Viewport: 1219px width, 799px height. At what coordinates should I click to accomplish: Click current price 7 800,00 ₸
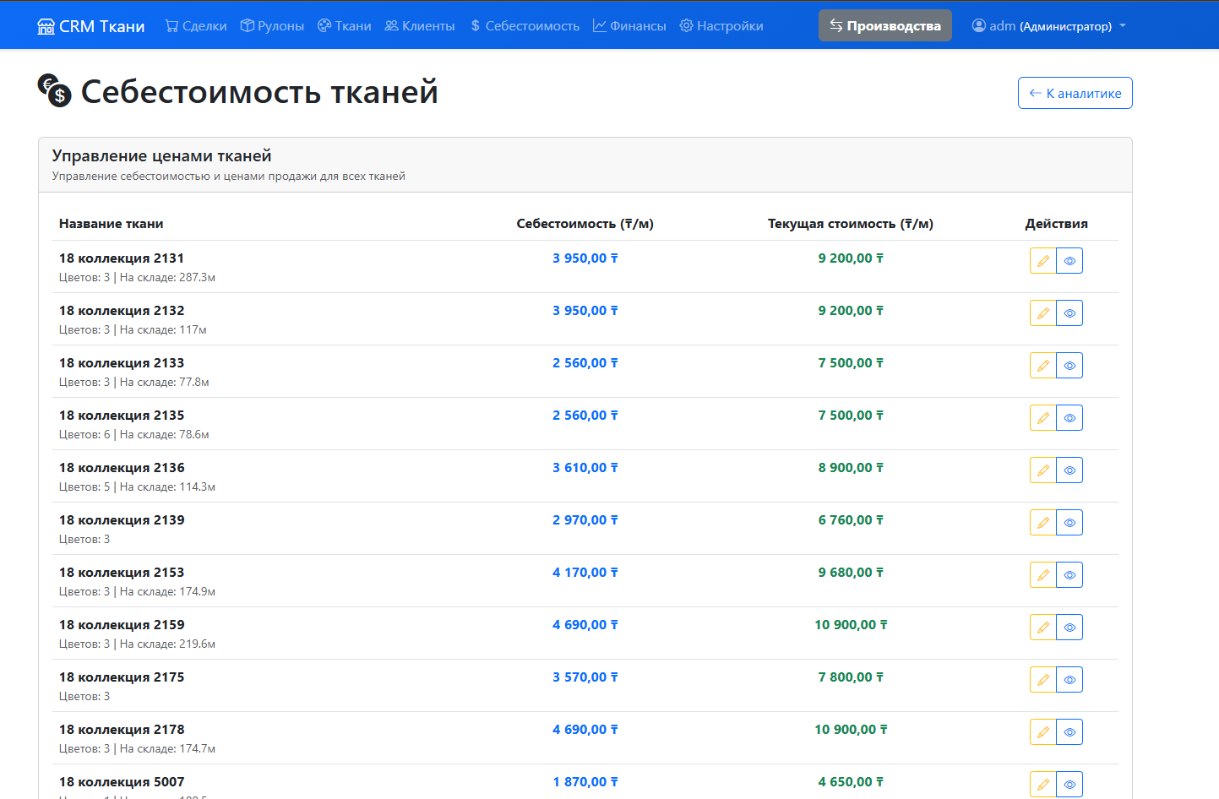pyautogui.click(x=851, y=677)
